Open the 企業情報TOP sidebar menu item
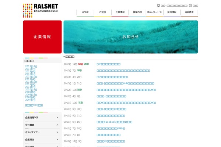This screenshot has width=221, height=147. (x=42, y=118)
